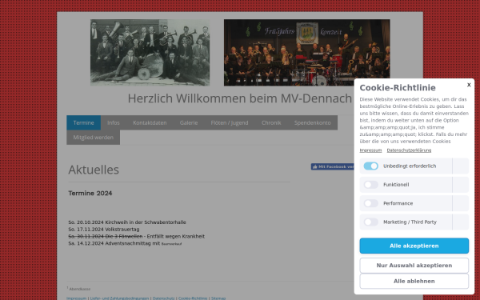Image resolution: width=480 pixels, height=300 pixels.
Task: Open the Impressum link in the cookie dialog
Action: pyautogui.click(x=370, y=150)
